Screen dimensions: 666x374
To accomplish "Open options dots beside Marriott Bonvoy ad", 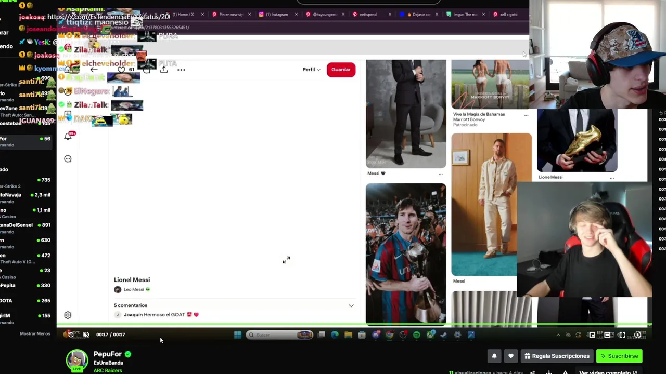I will 526,115.
